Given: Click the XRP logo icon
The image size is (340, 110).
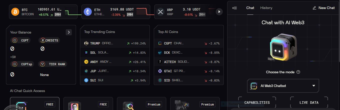Looking at the screenshot, I should [x=160, y=12].
